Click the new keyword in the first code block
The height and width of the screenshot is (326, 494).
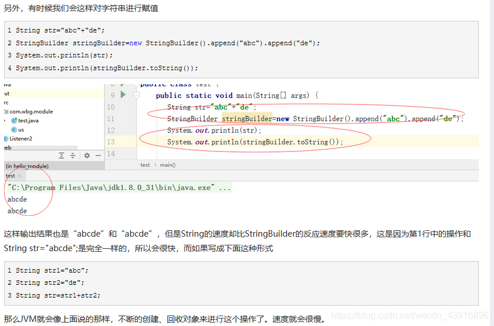(135, 43)
